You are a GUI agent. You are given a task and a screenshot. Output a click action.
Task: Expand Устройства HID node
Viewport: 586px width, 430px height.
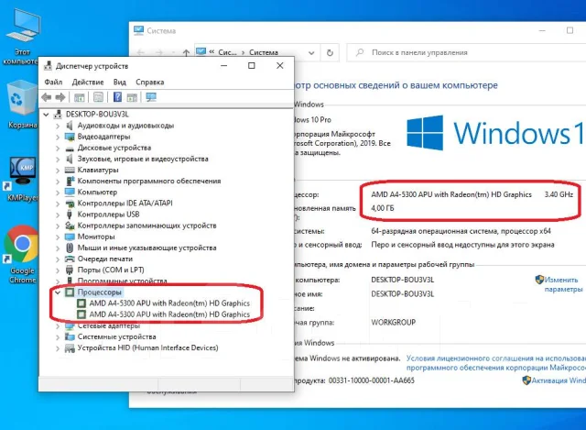tap(58, 348)
